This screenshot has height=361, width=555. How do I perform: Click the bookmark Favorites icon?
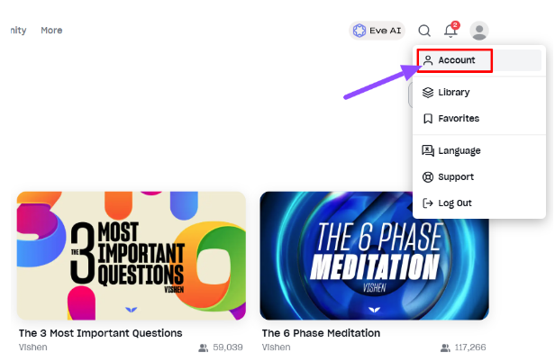428,119
